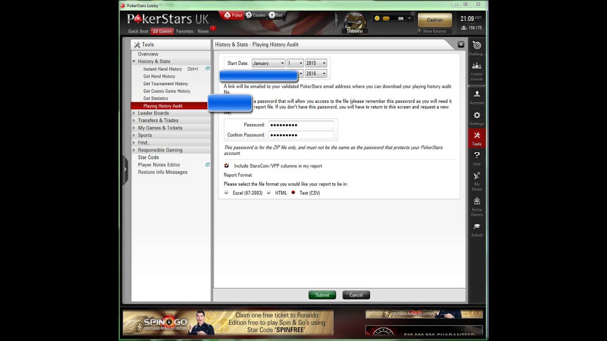Click the Spin & Go Ronaldo Edition banner

228,323
